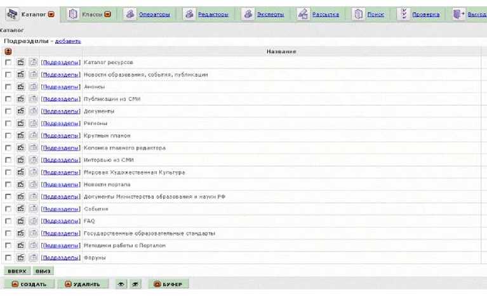Screen dimensions: 487x296
Task: Click the edit icon for Каталог ресурсов
Action: click(21, 62)
